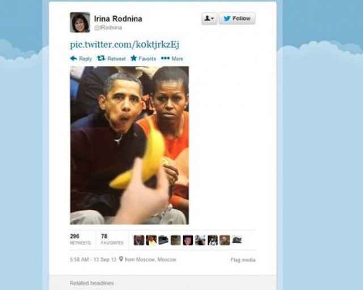Screen dimensions: 363x290
Task: Click the Retweet arrows icon
Action: tap(101, 58)
